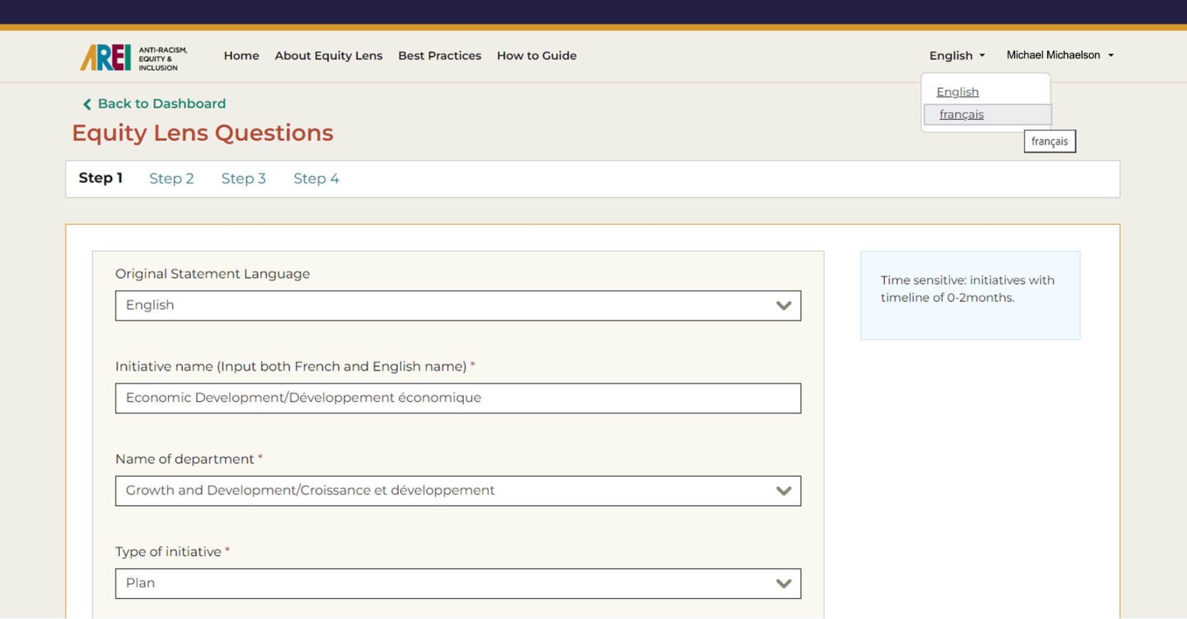Go to the Home page link
This screenshot has height=619, width=1187.
241,56
